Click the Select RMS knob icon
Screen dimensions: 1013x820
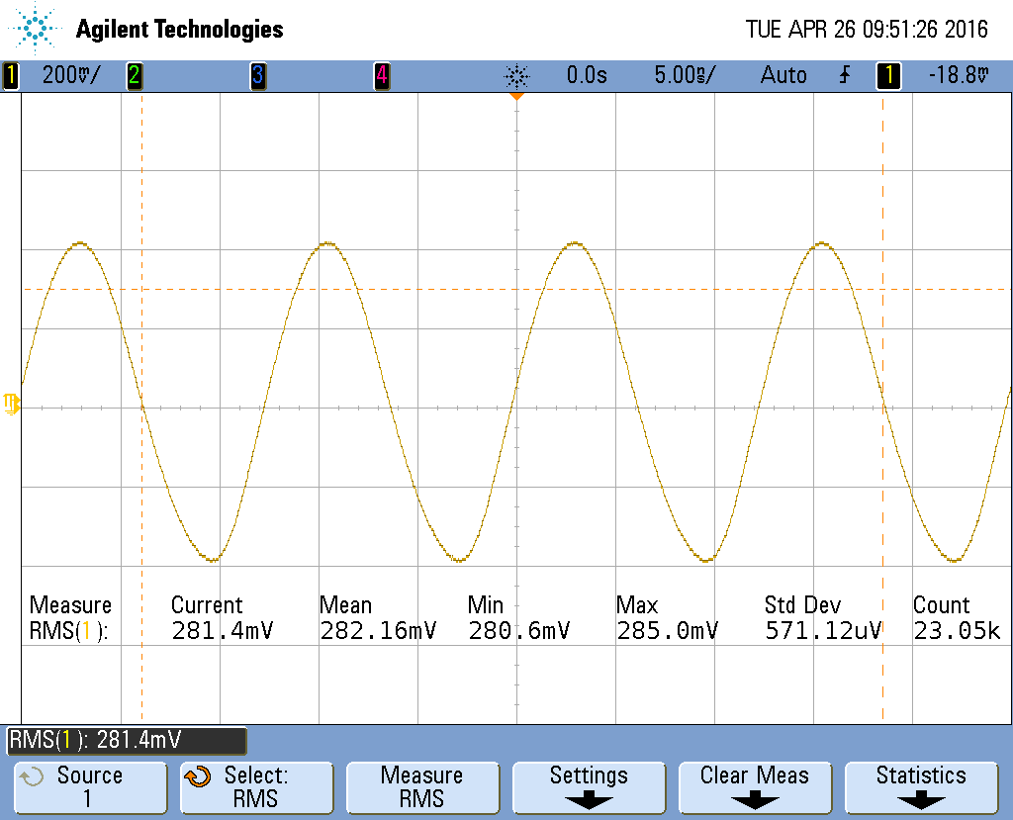coord(198,776)
